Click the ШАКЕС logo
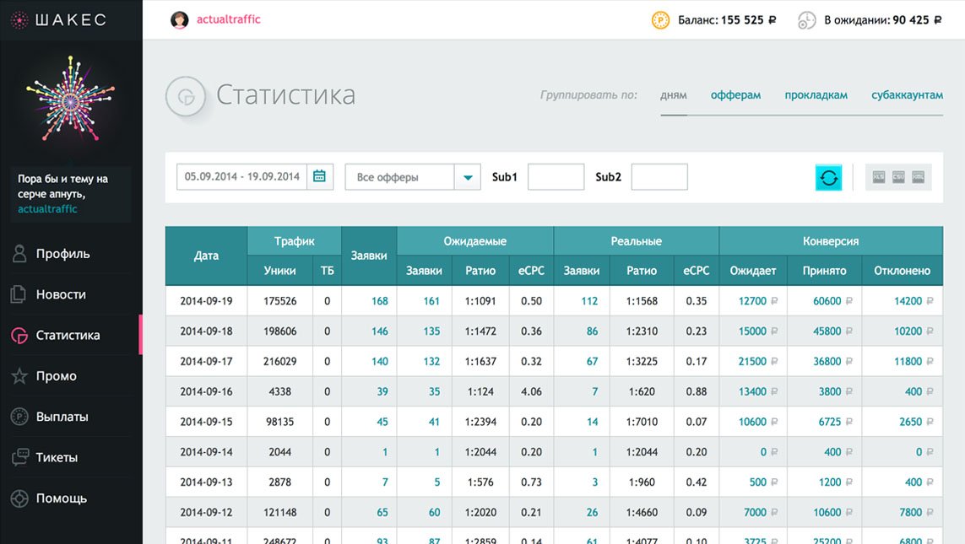This screenshot has height=544, width=965. point(59,19)
